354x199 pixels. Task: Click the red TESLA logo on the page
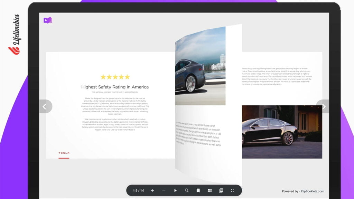click(64, 153)
